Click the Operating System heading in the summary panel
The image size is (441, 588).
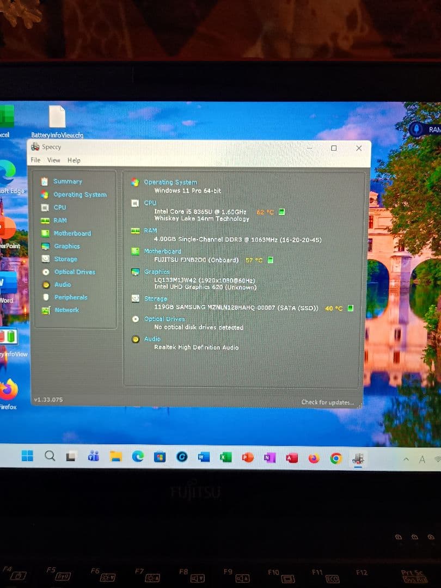point(170,182)
